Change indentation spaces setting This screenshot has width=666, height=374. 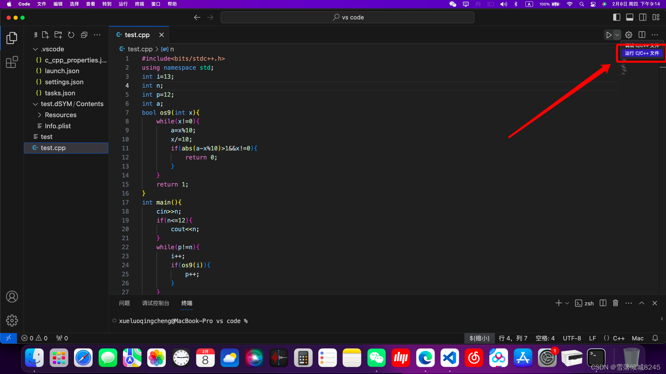545,338
